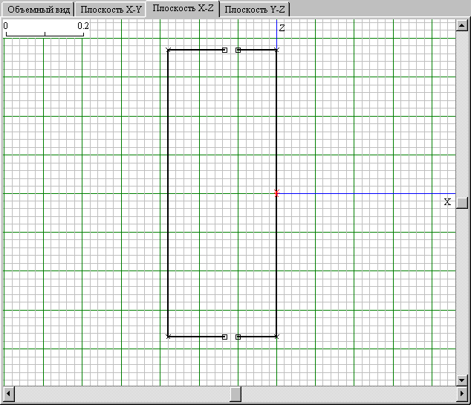
Task: Switch to the Объемный вид tab
Action: click(x=37, y=10)
